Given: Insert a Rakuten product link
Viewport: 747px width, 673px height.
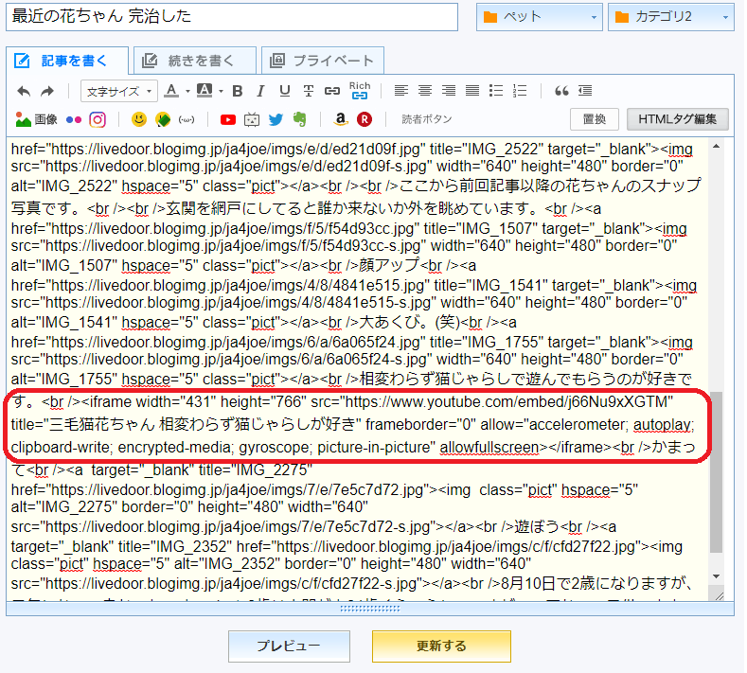Looking at the screenshot, I should (365, 119).
